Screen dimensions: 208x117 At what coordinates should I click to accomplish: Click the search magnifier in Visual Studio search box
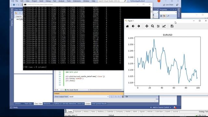(x=125, y=1)
